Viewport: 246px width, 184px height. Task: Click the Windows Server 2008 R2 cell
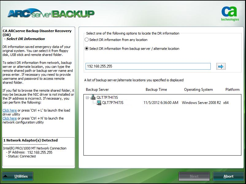[201, 103]
